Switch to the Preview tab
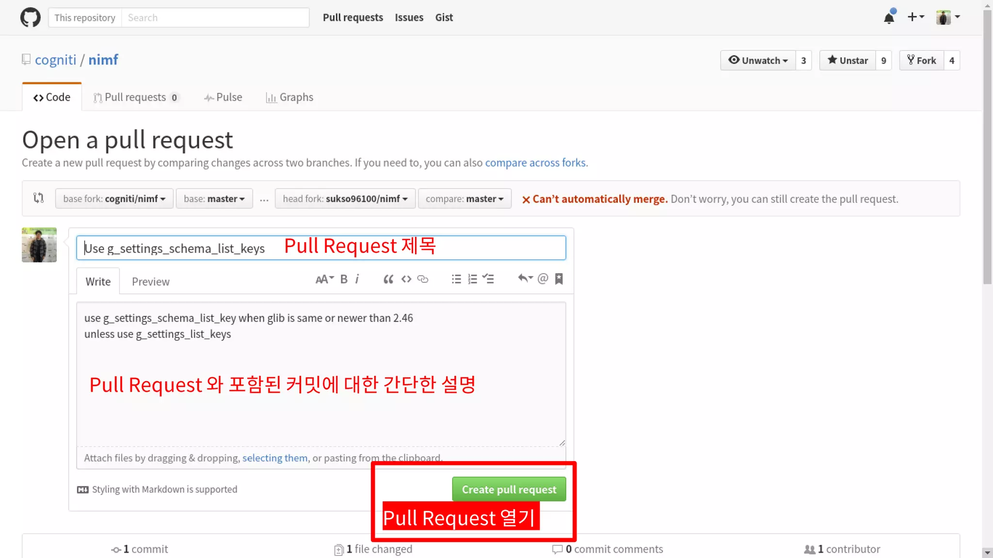The height and width of the screenshot is (558, 993). click(x=150, y=281)
